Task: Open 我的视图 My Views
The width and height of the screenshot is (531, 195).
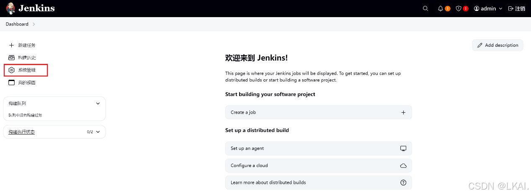Action: click(x=26, y=83)
